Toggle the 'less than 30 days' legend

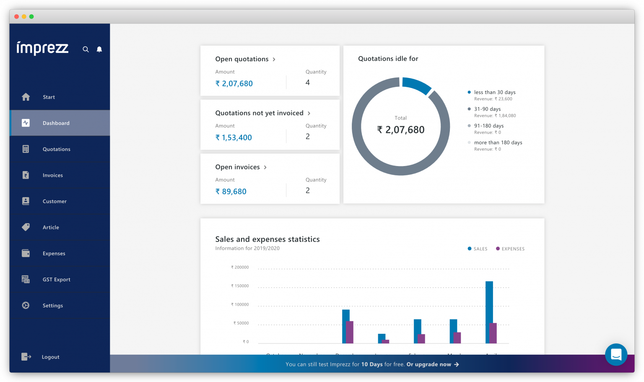(494, 92)
